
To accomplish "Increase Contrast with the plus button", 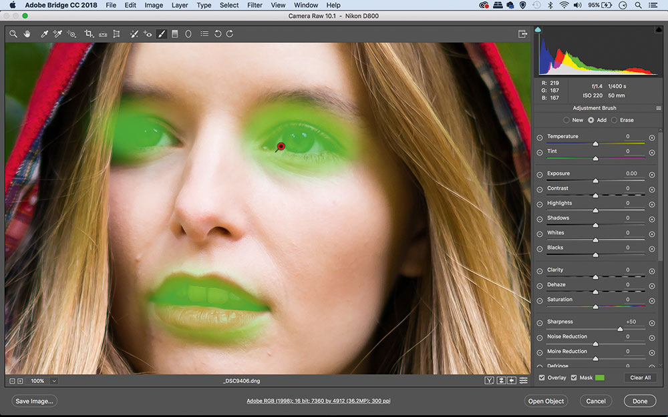I will [652, 189].
